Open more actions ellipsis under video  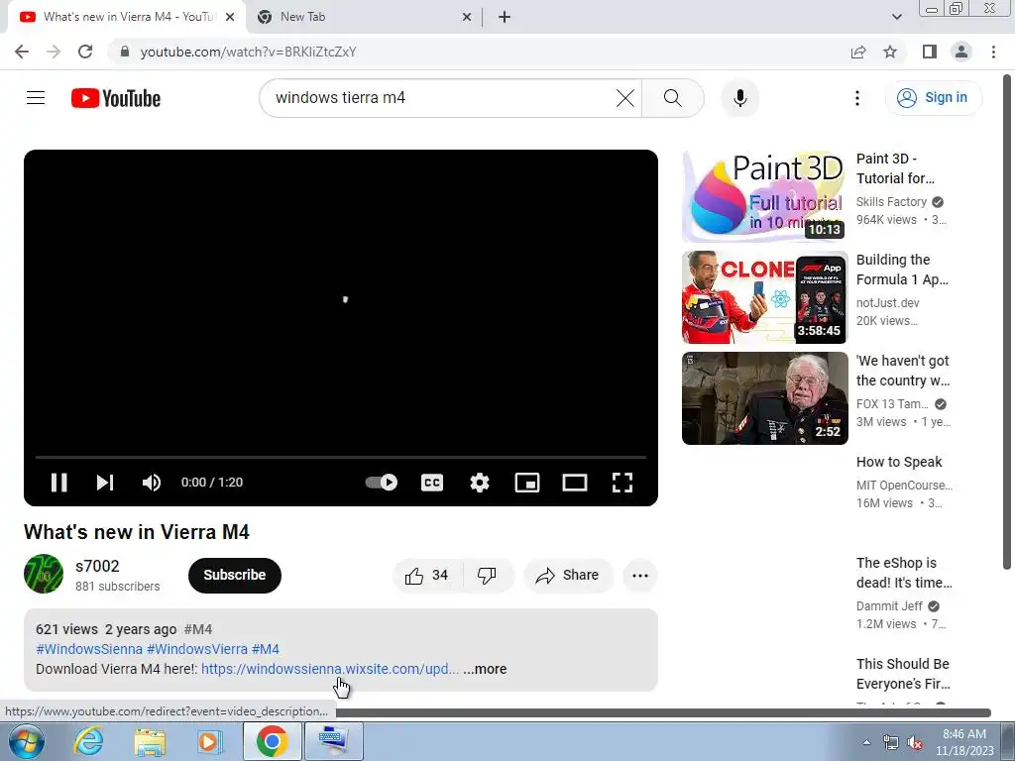[639, 576]
